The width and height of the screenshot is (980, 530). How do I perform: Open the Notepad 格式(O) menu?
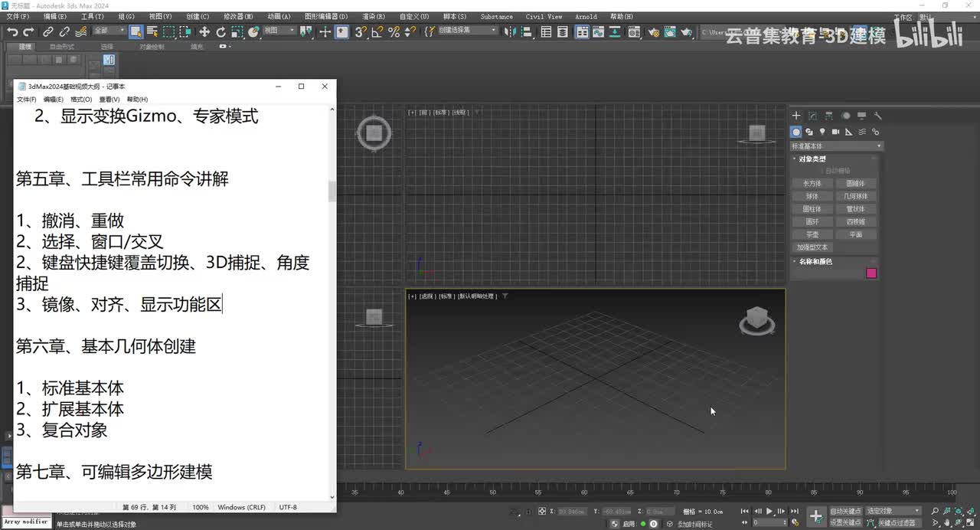click(81, 100)
